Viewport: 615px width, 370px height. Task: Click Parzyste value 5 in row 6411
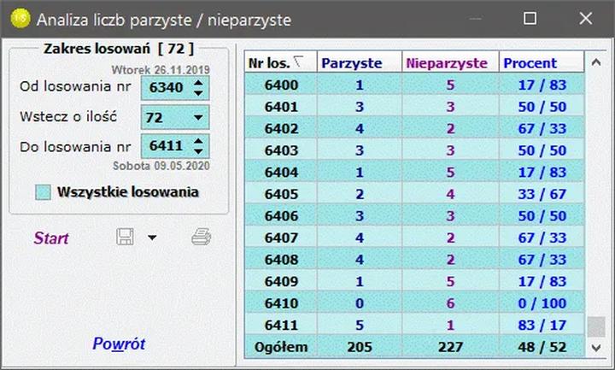tap(360, 326)
